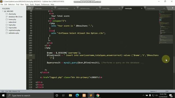Click the next tab arrow
175x98 pixels.
(x=30, y=8)
